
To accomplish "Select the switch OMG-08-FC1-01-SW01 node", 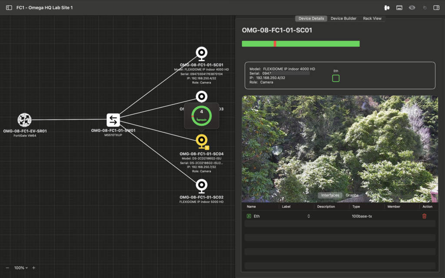I will (x=113, y=119).
